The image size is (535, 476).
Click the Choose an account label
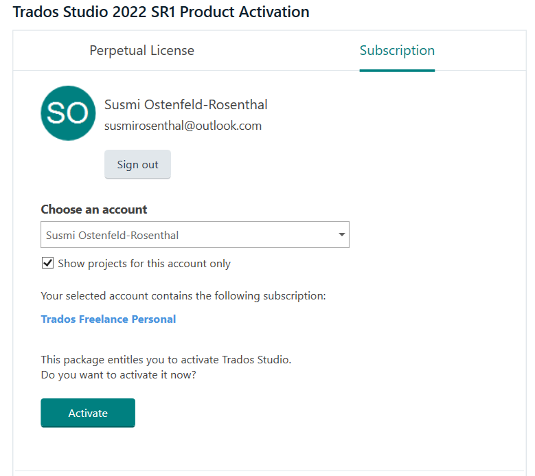click(94, 209)
